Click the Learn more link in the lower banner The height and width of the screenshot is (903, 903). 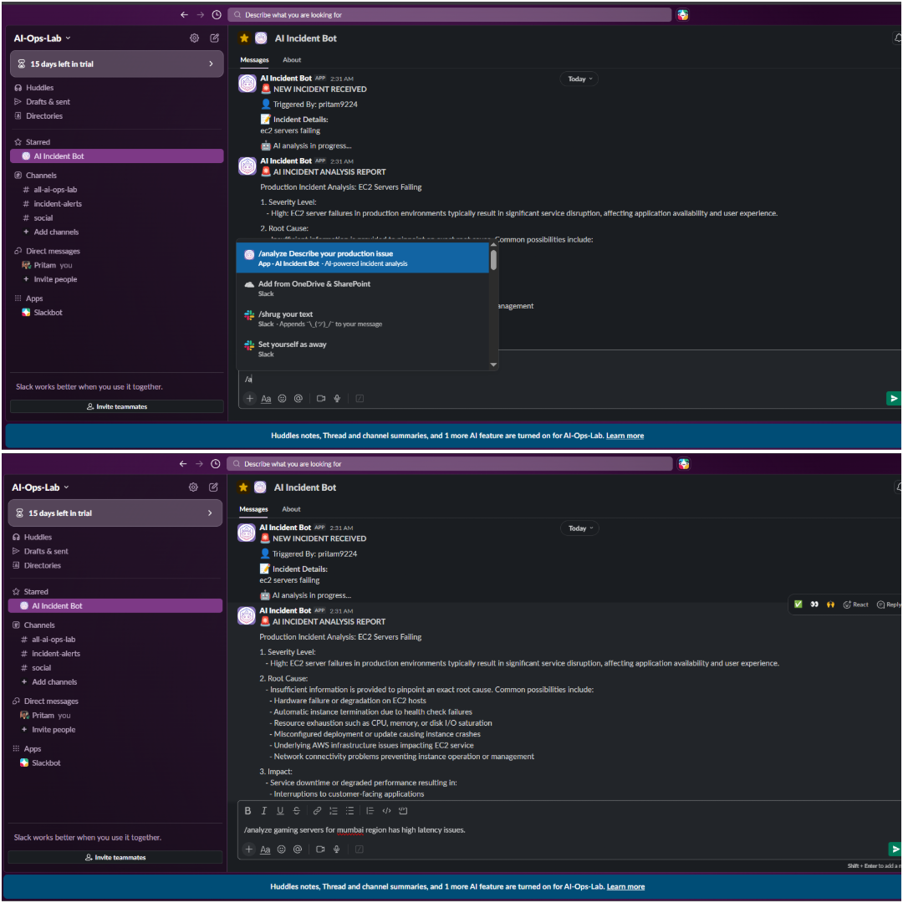pos(625,886)
